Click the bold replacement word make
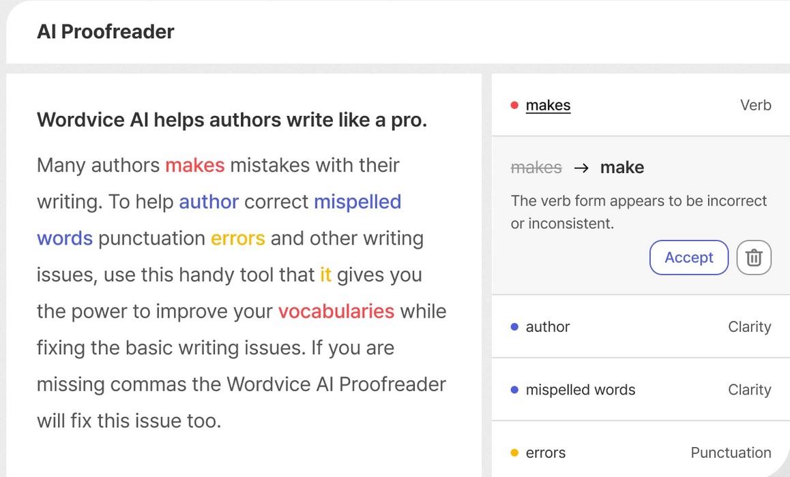This screenshot has width=790, height=477. (x=621, y=168)
